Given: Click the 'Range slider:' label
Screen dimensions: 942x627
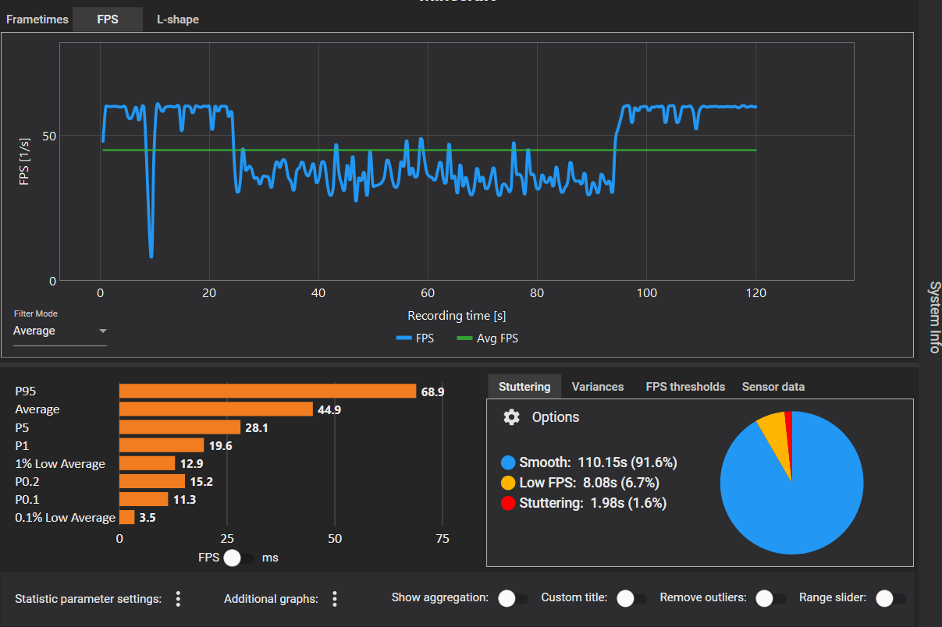Looking at the screenshot, I should 833,597.
